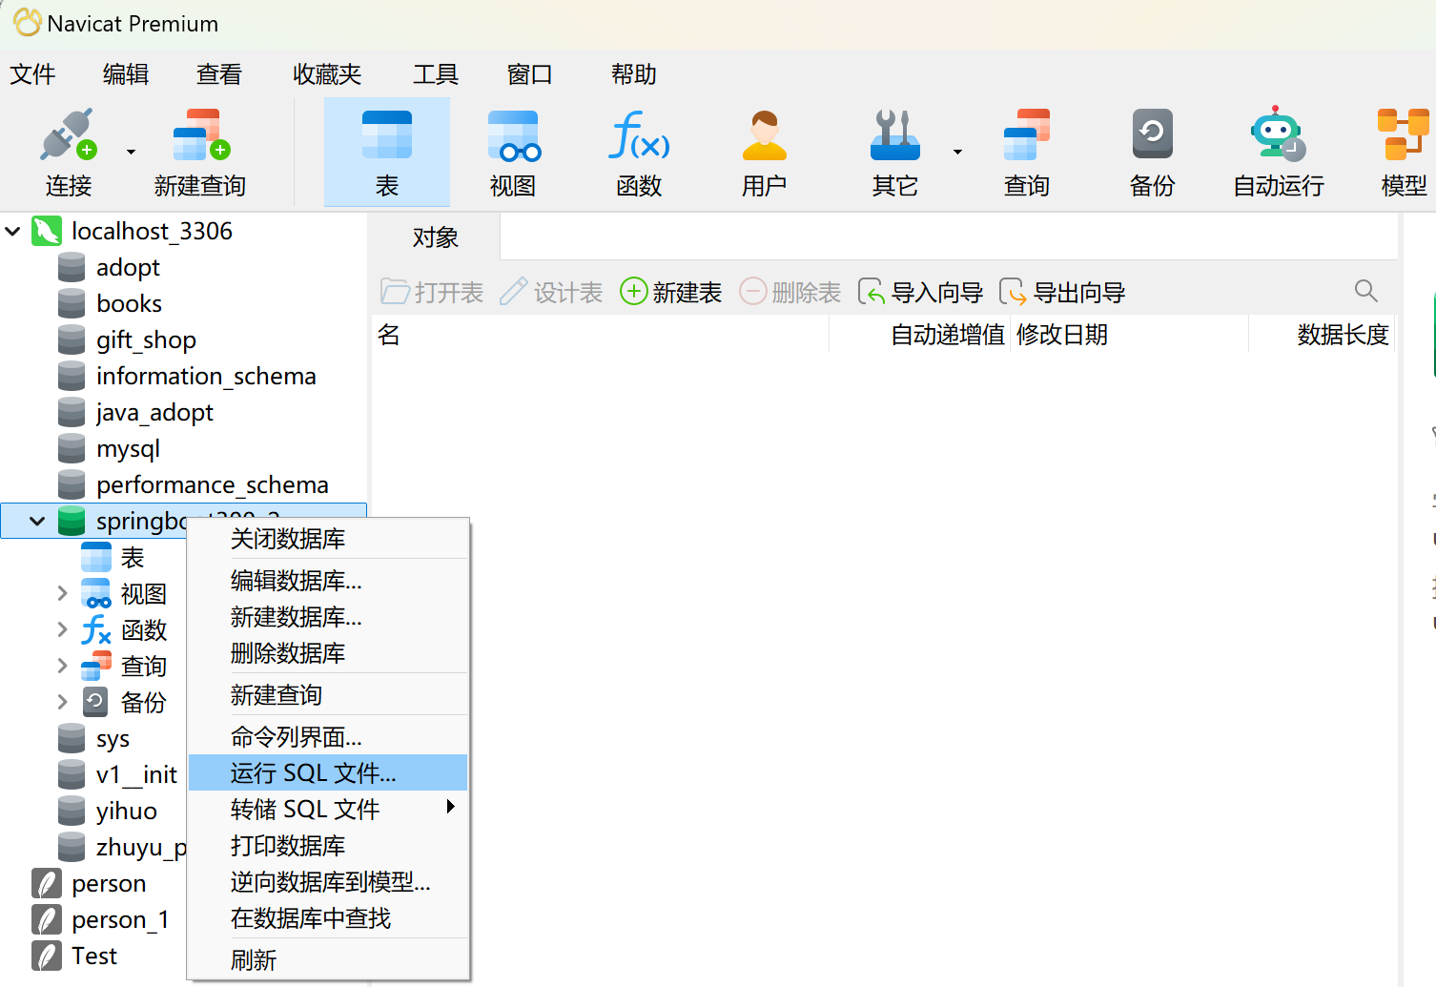The image size is (1436, 987).
Task: Expand the 视图 tree node chevron
Action: 62,593
